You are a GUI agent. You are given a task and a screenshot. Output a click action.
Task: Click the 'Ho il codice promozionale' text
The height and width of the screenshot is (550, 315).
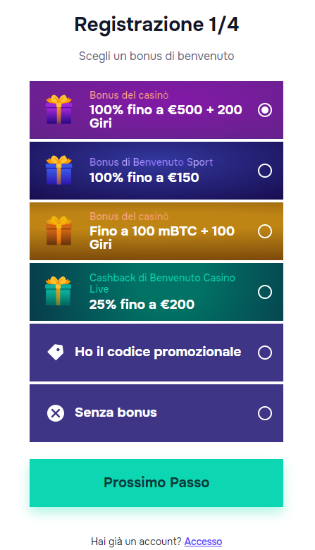[x=158, y=352]
